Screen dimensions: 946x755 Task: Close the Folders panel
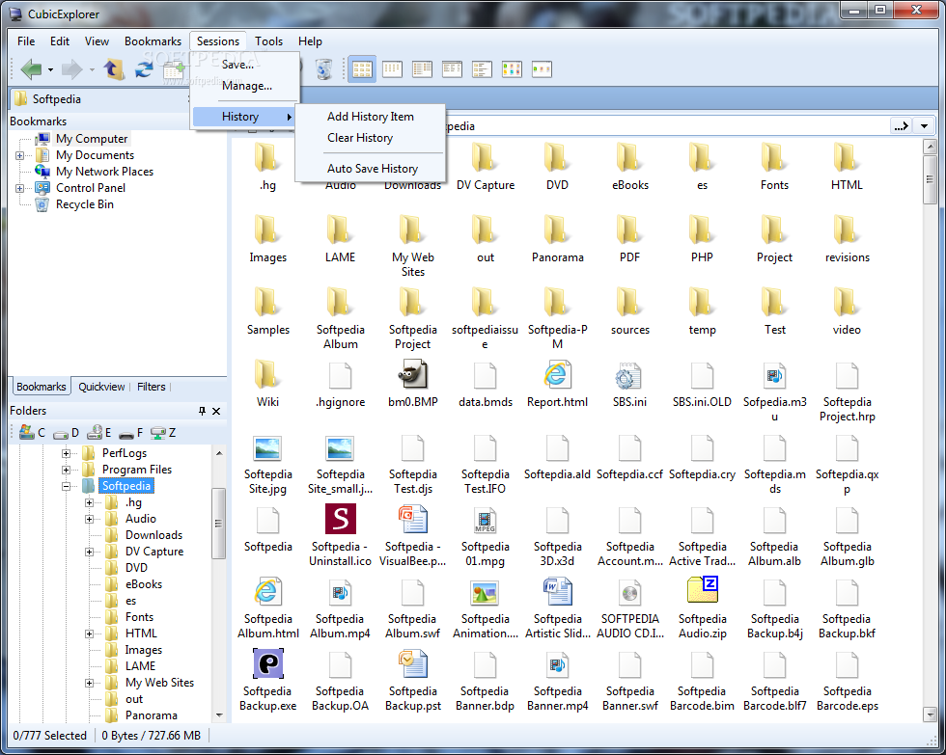[x=216, y=411]
